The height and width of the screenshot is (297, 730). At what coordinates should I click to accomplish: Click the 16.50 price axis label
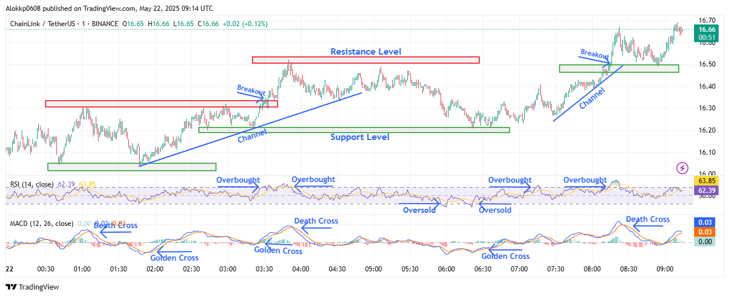[x=707, y=64]
